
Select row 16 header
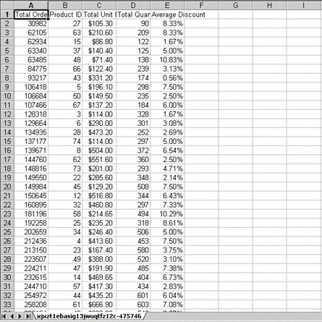coord(7,151)
